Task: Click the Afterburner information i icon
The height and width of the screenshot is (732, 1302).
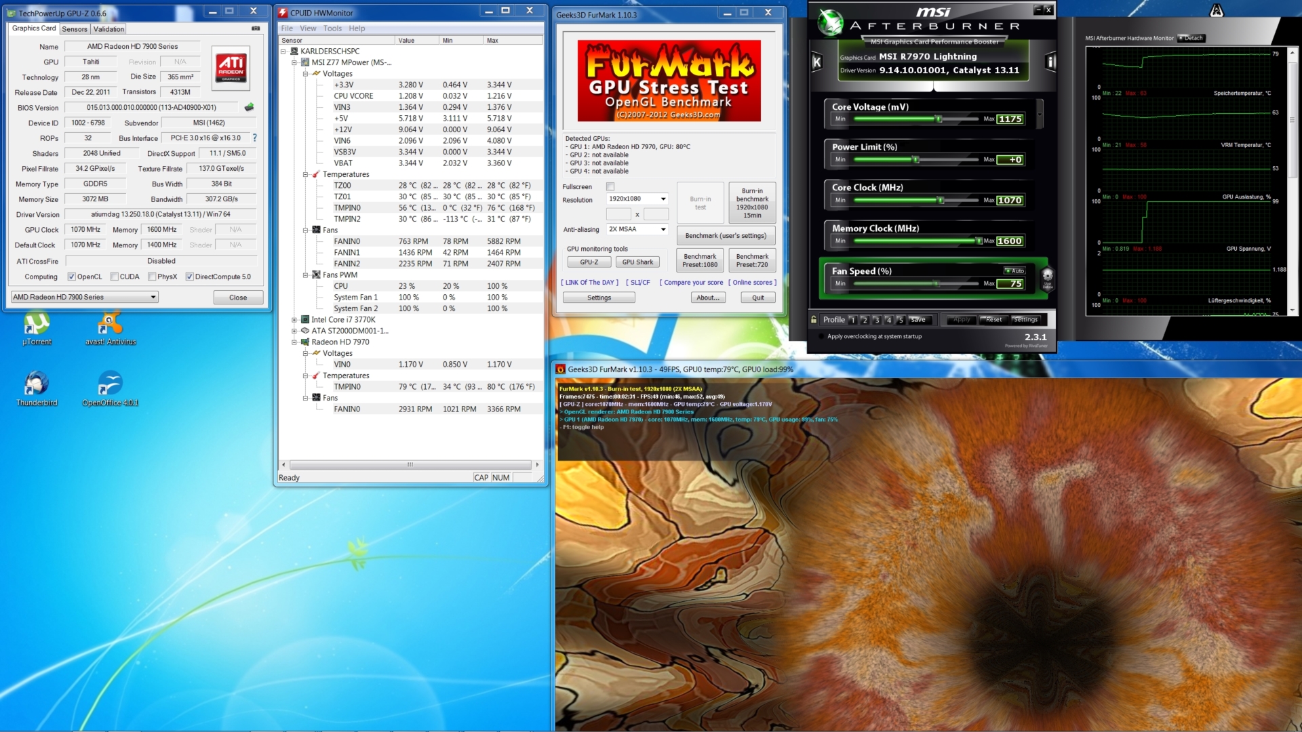Action: point(1050,62)
